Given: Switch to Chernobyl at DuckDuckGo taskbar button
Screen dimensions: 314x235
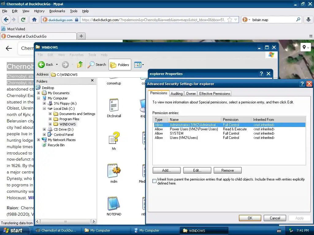Looking at the screenshot, I should [57, 230].
